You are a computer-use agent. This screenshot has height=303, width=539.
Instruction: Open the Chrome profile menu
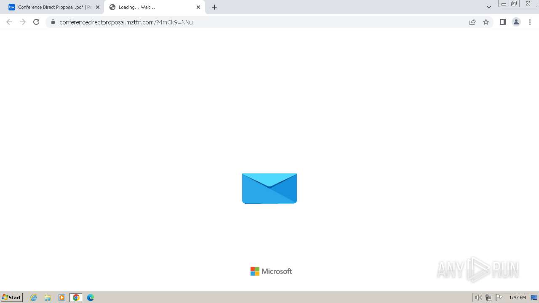pyautogui.click(x=516, y=22)
